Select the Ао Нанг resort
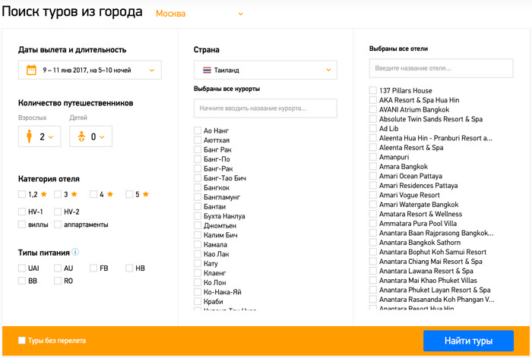This screenshot has height=358, width=532. [198, 130]
